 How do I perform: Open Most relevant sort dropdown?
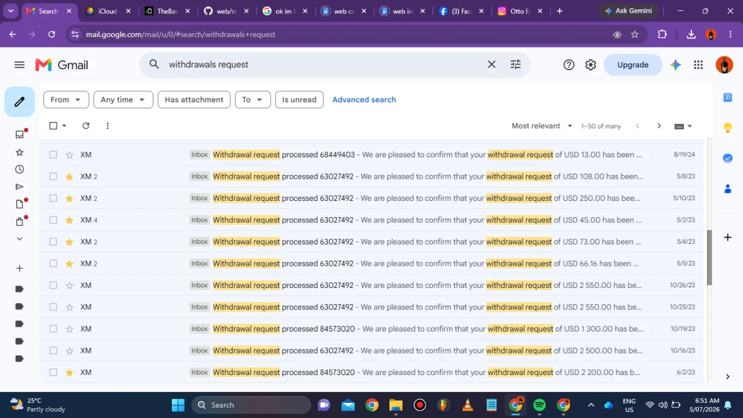542,126
